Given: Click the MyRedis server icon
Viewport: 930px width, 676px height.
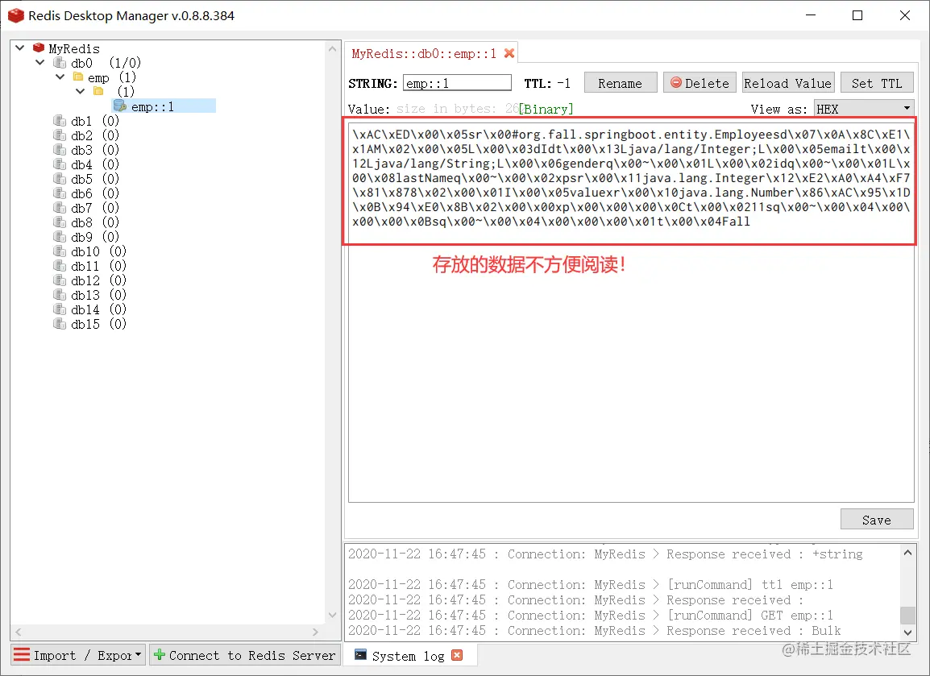Looking at the screenshot, I should tap(39, 48).
